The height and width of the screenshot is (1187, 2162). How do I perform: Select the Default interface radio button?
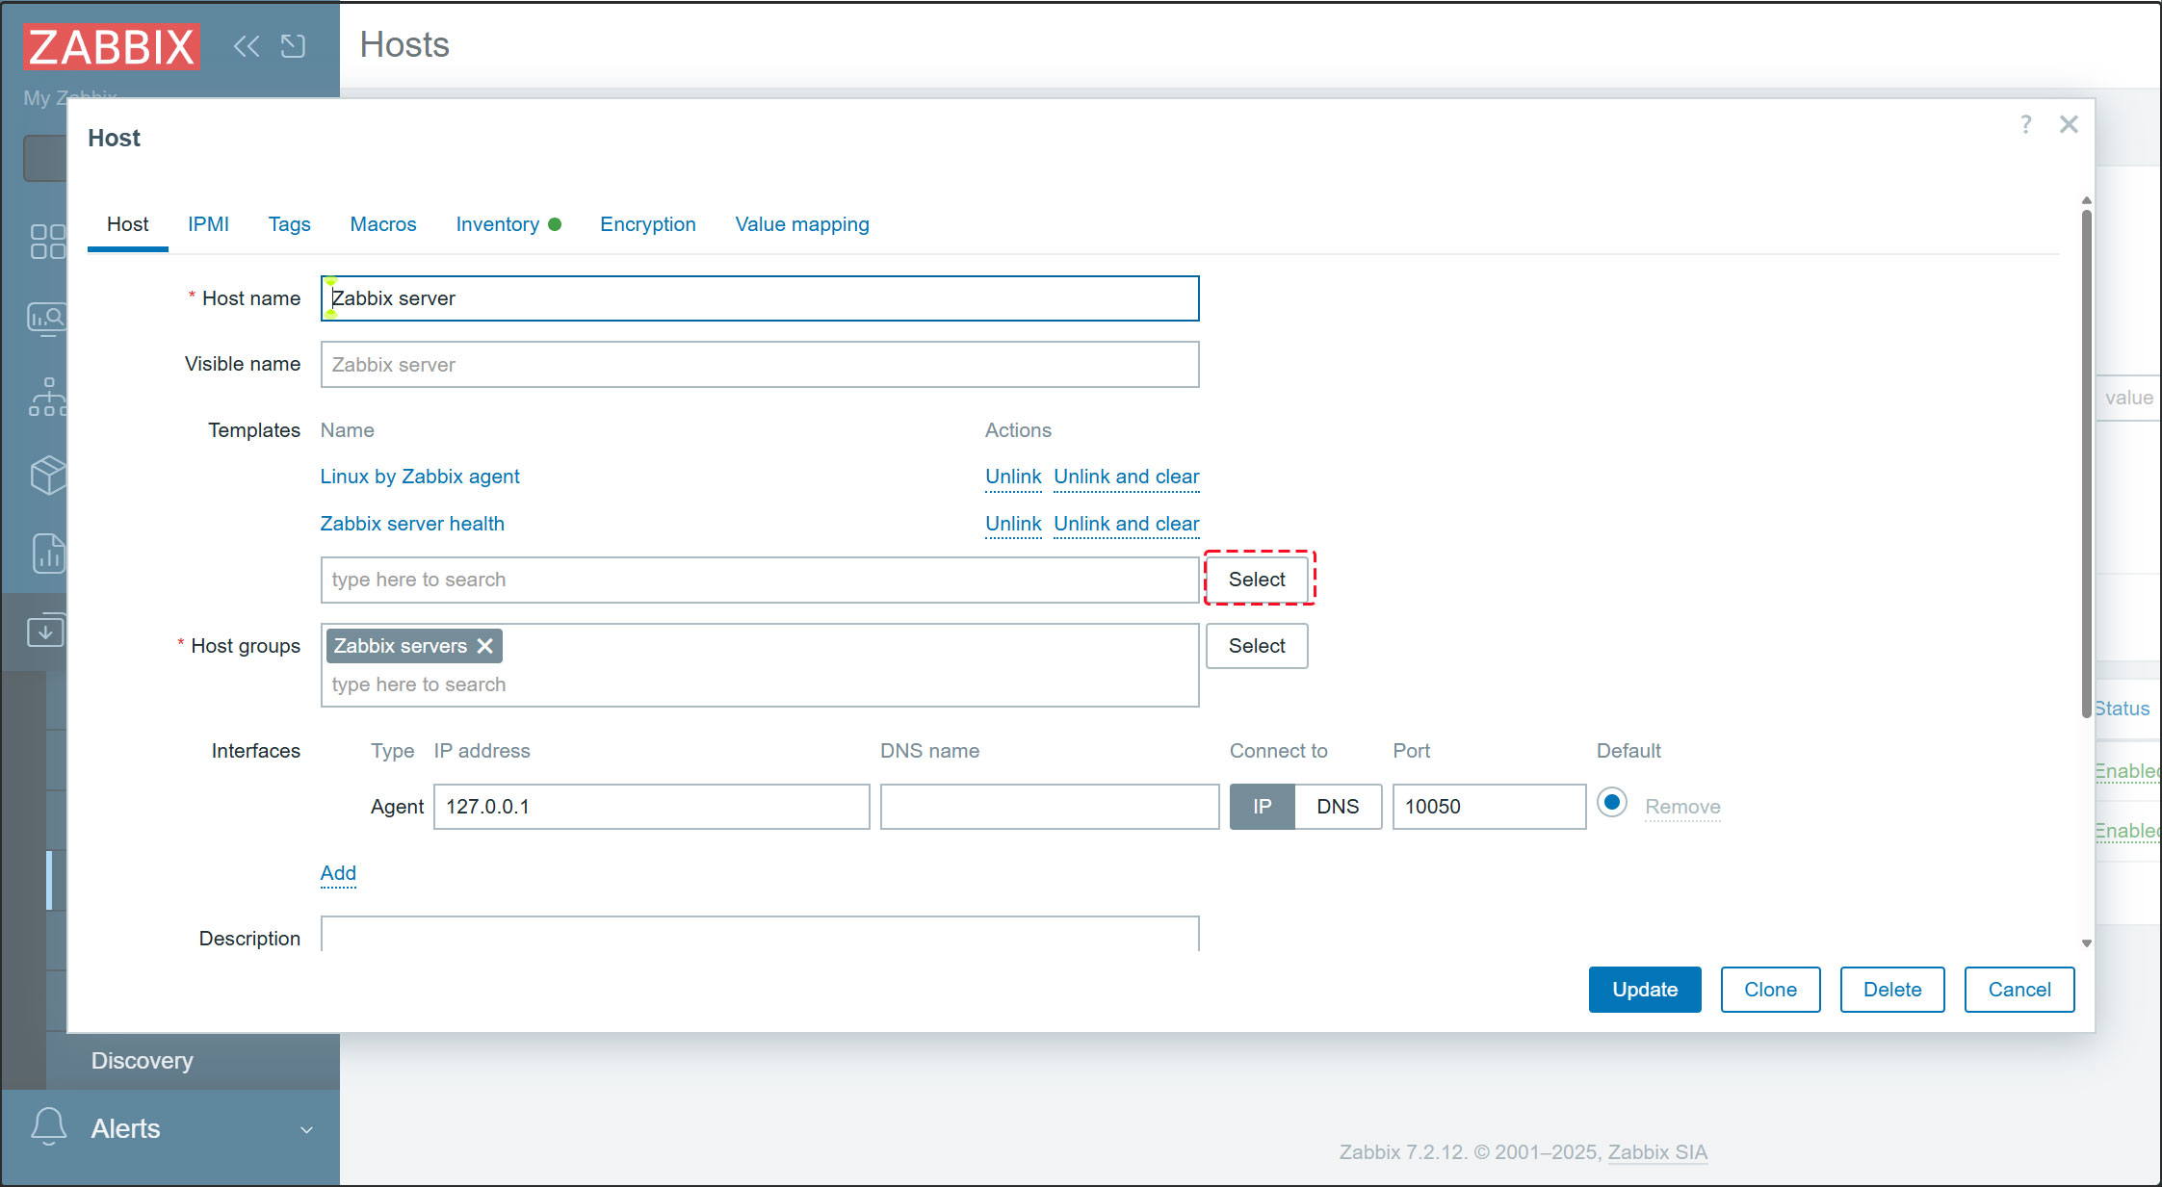point(1611,802)
